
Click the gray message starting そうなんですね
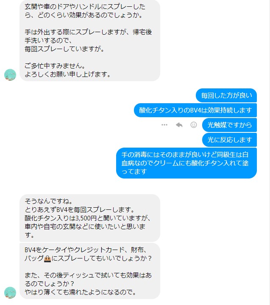(x=90, y=218)
